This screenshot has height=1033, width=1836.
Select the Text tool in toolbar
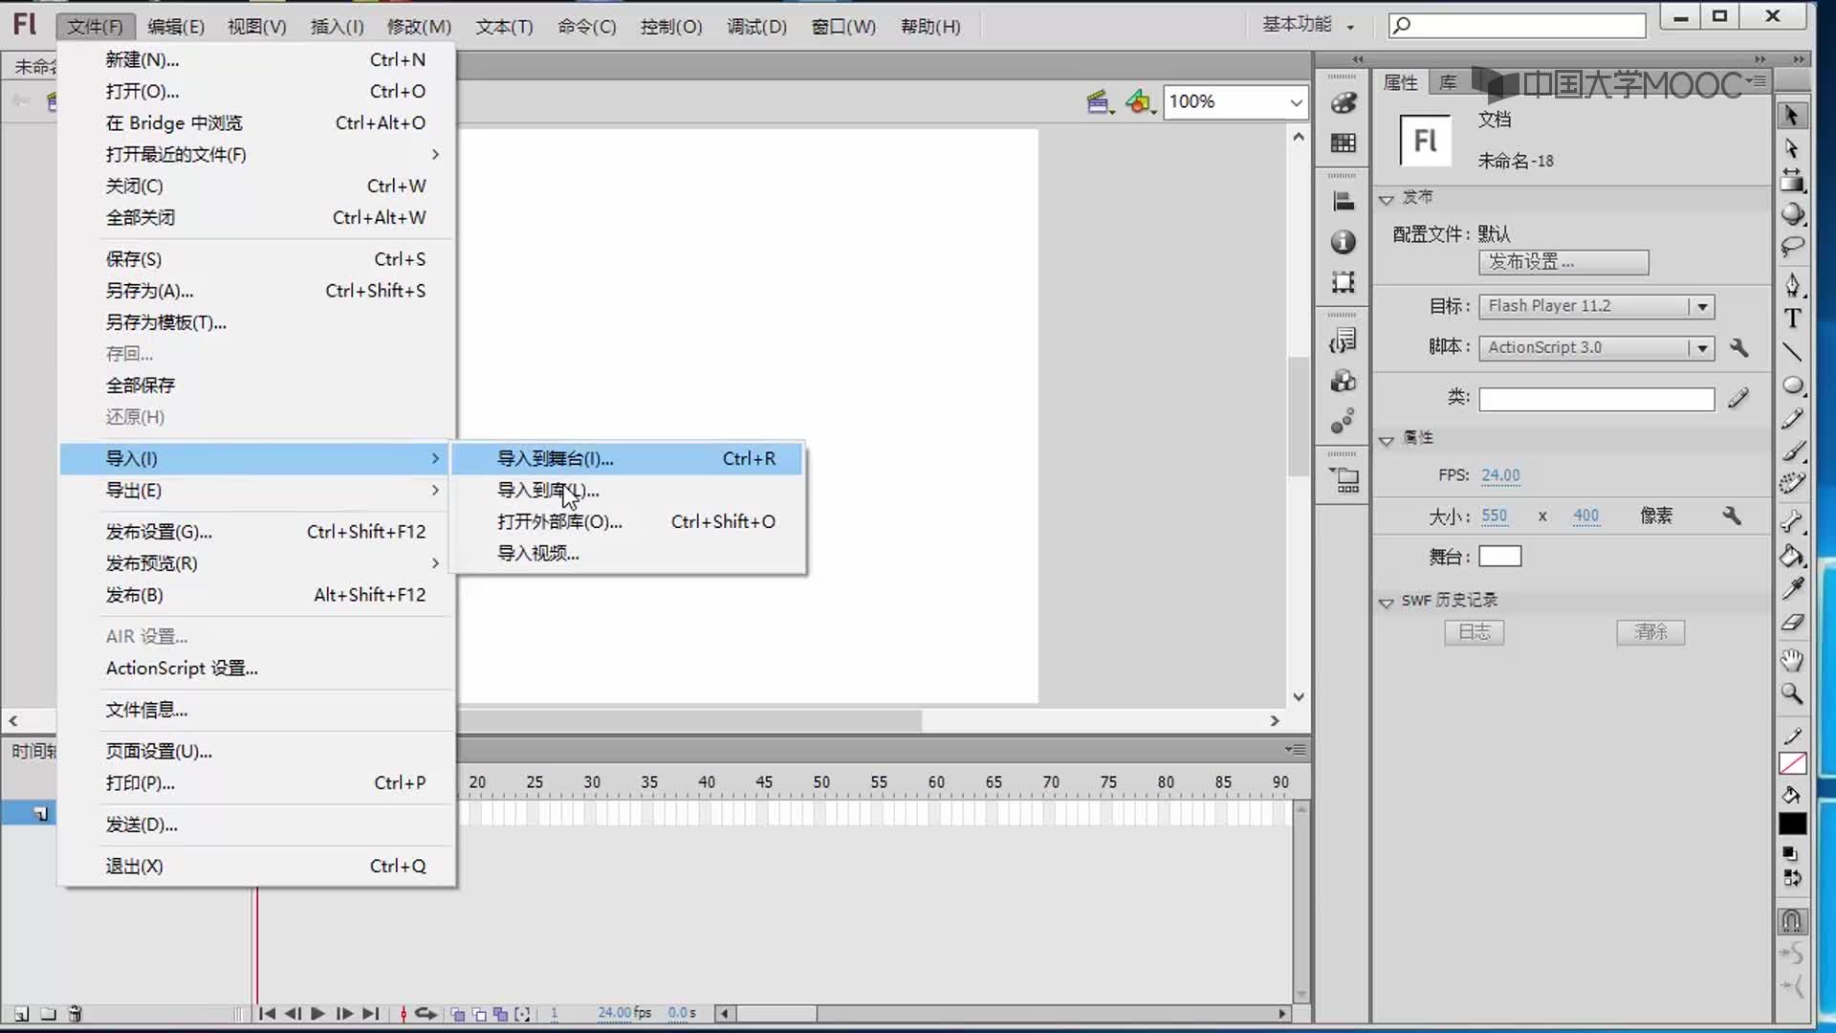(1794, 321)
